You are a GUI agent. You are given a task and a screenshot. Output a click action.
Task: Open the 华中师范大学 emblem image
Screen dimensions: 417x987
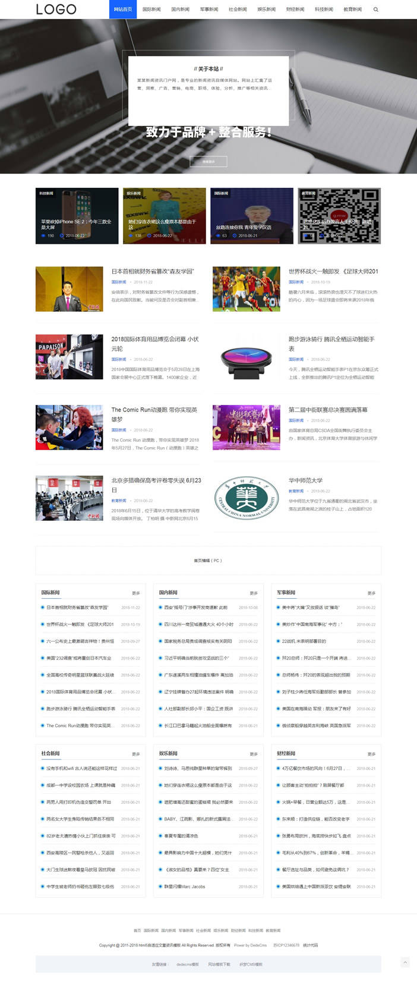[x=246, y=498]
